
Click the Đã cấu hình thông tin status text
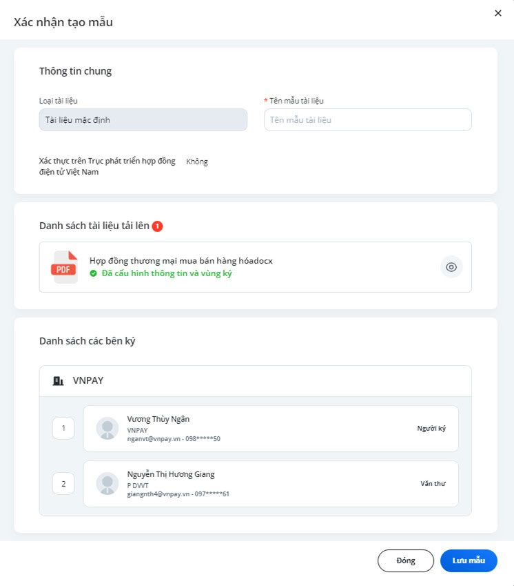coord(167,273)
